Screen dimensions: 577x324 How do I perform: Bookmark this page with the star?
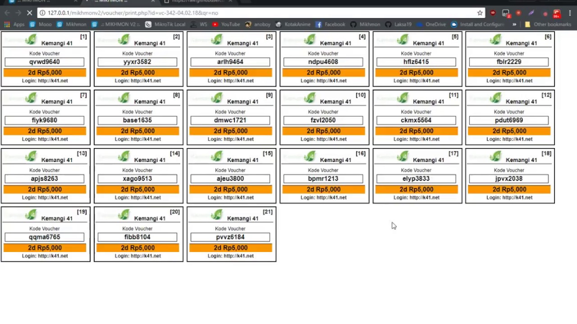pos(480,13)
